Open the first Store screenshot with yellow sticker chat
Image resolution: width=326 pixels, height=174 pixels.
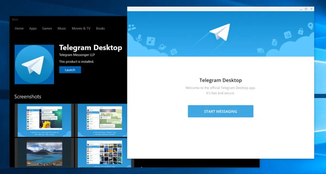click(45, 120)
